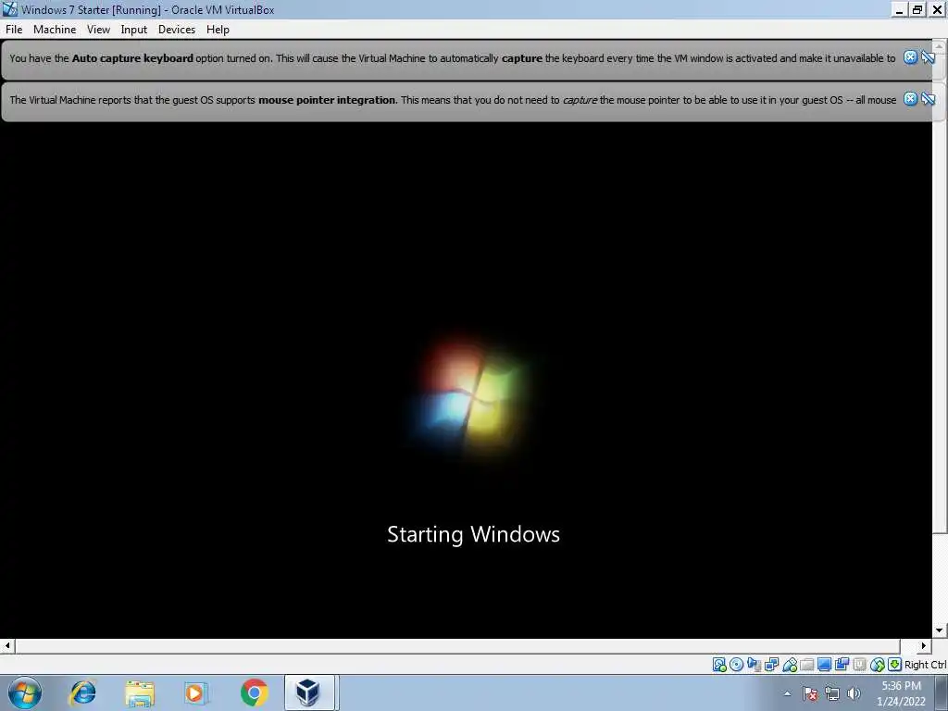This screenshot has height=711, width=948.
Task: Click the mouse integration status icon
Action: [878, 665]
